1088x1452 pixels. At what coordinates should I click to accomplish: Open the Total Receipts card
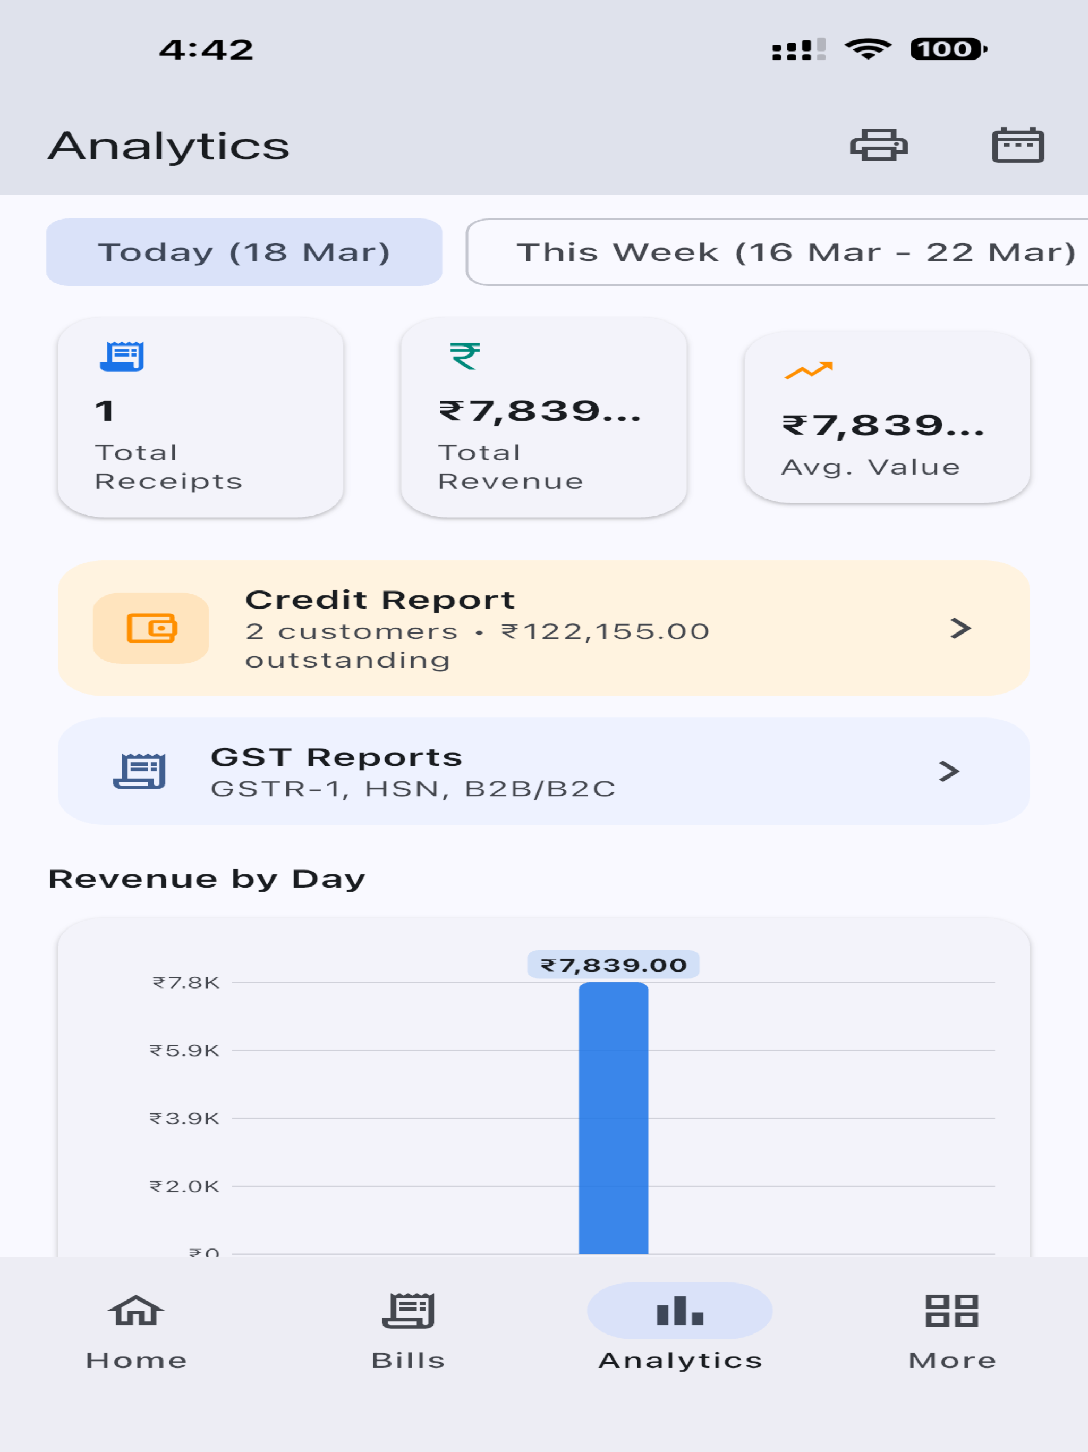(201, 418)
